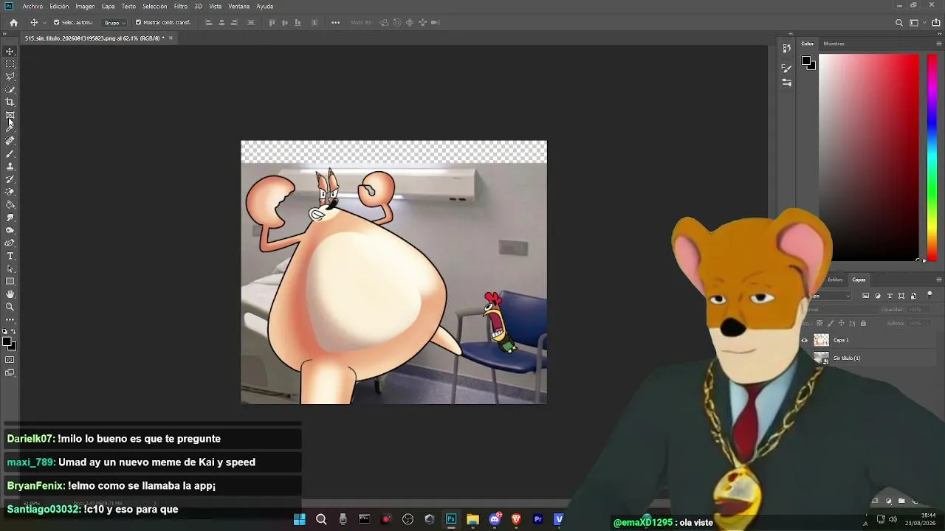Image resolution: width=945 pixels, height=531 pixels.
Task: Open the Capa menu
Action: 108,6
